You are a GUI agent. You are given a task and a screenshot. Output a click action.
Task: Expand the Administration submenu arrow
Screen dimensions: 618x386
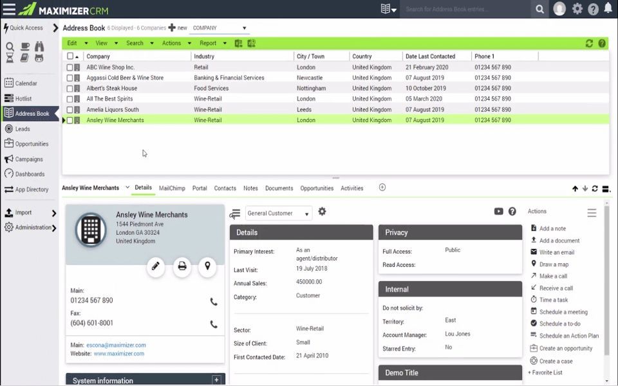(x=54, y=228)
